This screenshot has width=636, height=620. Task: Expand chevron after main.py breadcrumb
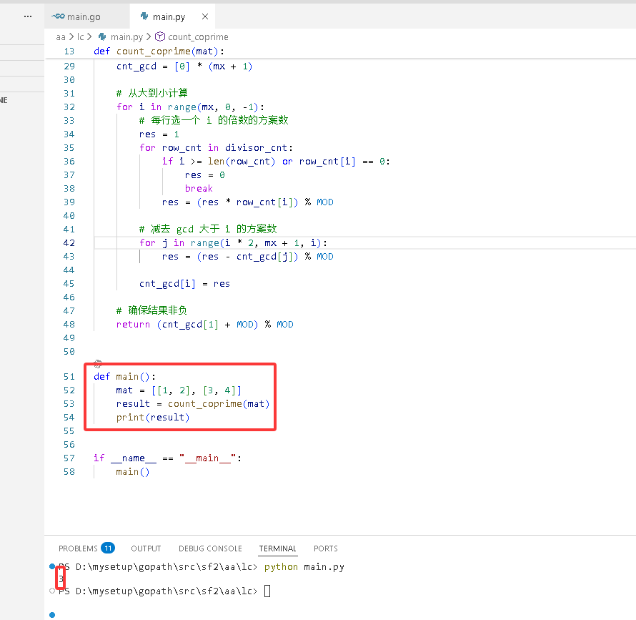click(x=149, y=37)
